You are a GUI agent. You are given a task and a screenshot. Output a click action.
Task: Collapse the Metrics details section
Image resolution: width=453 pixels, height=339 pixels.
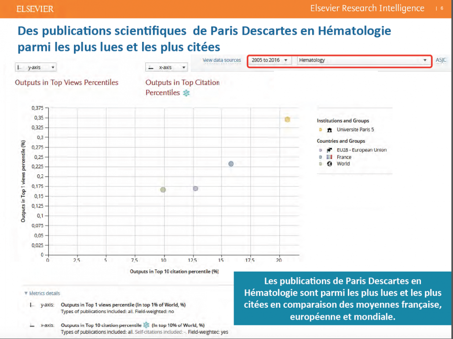coord(42,293)
